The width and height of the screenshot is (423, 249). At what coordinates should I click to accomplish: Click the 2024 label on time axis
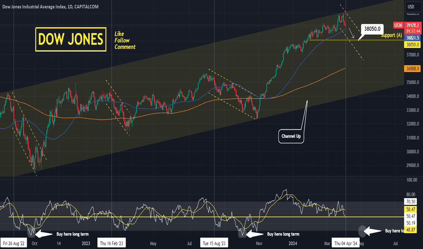pos(293,244)
